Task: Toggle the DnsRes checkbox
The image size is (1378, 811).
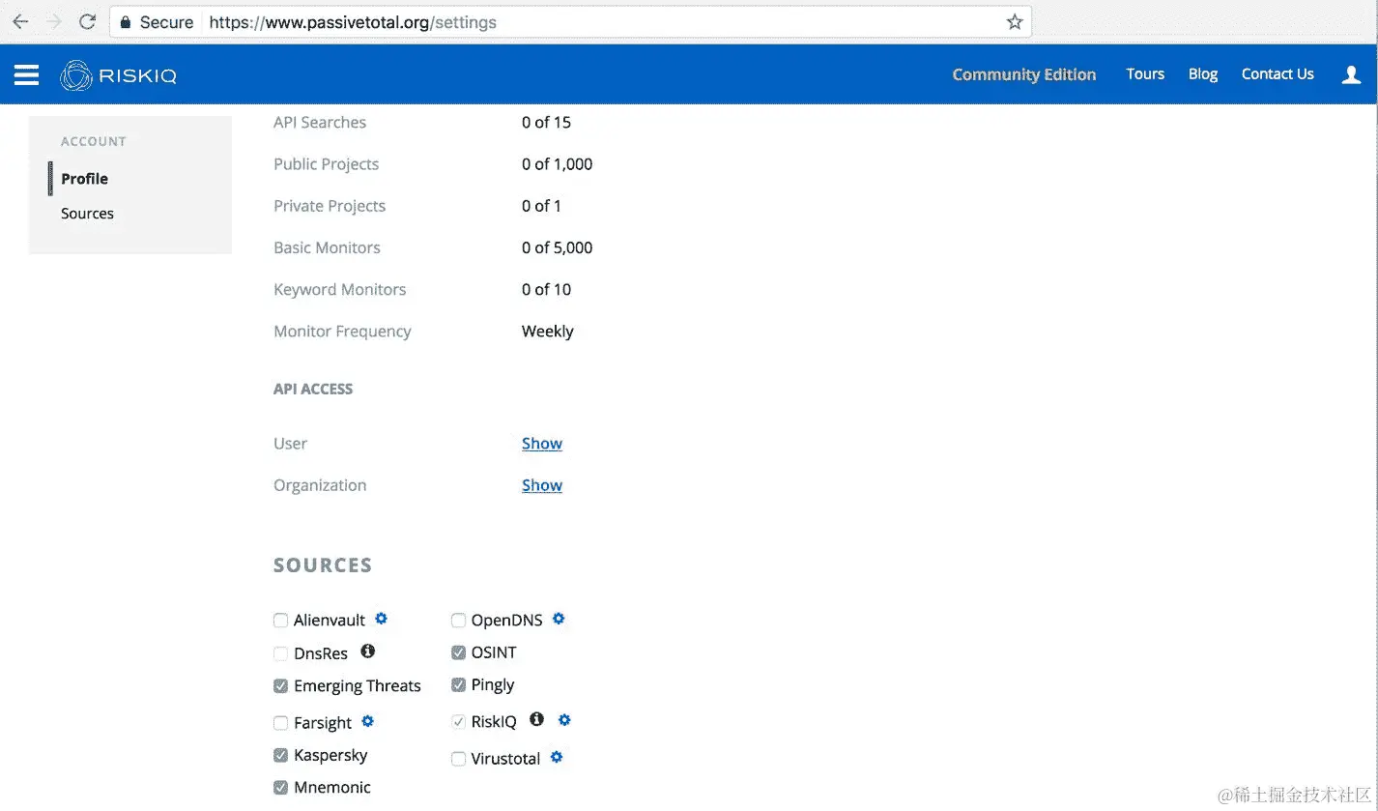Action: [280, 653]
